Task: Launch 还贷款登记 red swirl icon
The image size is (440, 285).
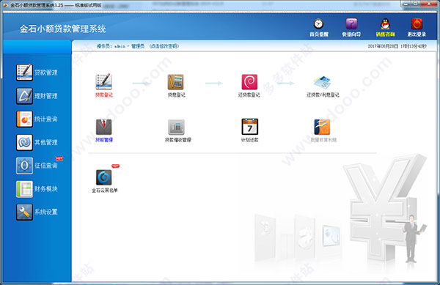Action: point(249,82)
